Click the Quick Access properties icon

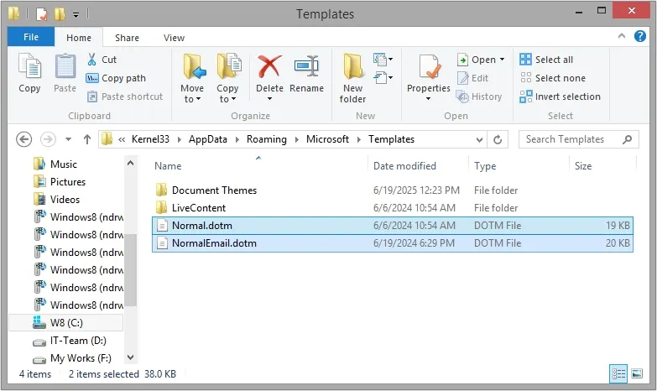pos(41,14)
